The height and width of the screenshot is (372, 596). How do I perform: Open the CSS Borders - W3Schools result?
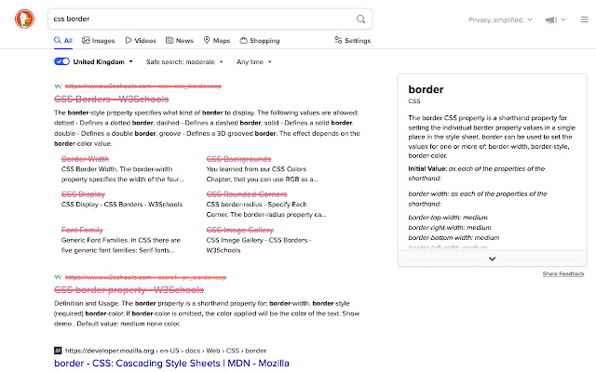click(112, 100)
